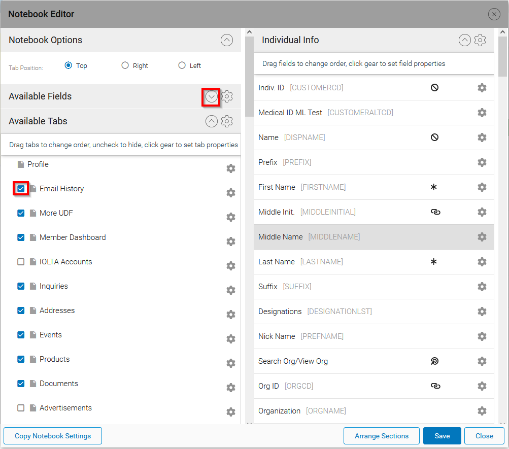Uncheck the More UDF tab
This screenshot has width=509, height=449.
click(21, 213)
